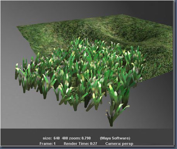Click the 'Camera: persp' text

[119, 144]
